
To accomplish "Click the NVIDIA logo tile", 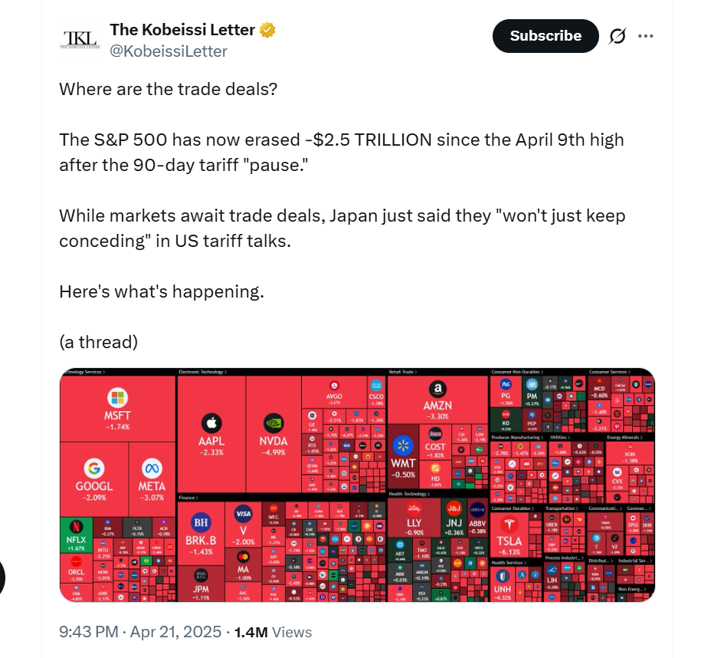I will [x=274, y=423].
